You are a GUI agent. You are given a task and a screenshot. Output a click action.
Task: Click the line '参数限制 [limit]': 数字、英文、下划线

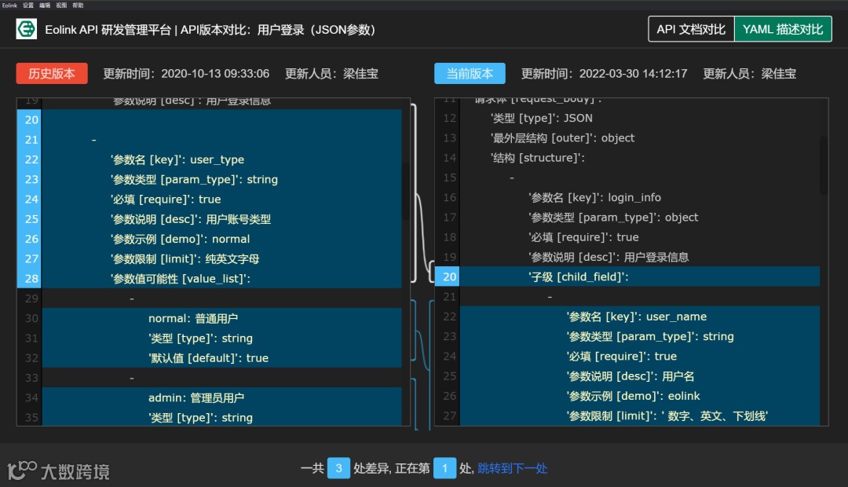667,416
